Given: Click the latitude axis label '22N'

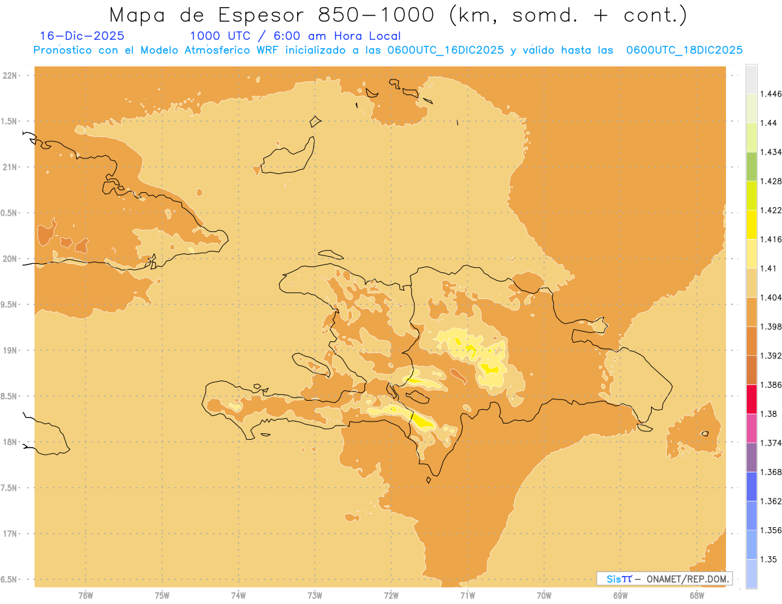Looking at the screenshot, I should point(10,76).
